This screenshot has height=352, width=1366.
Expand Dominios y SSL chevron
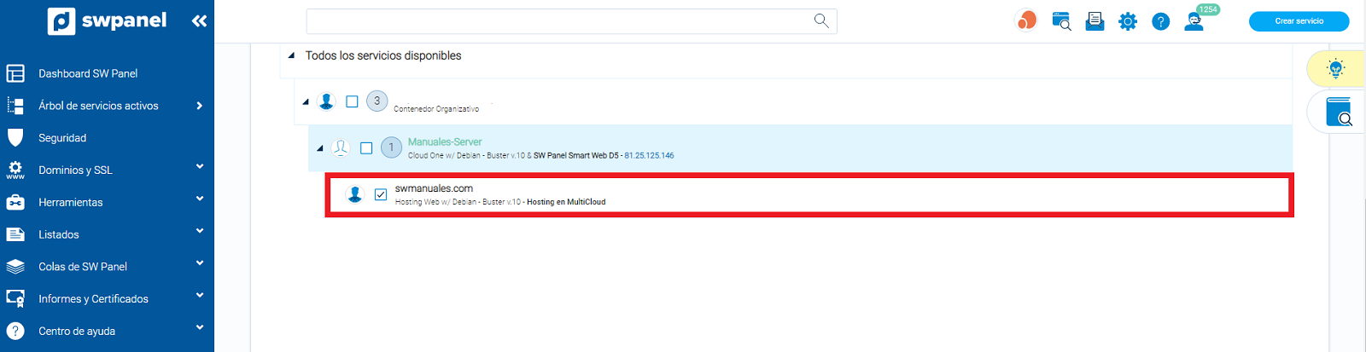pos(200,166)
